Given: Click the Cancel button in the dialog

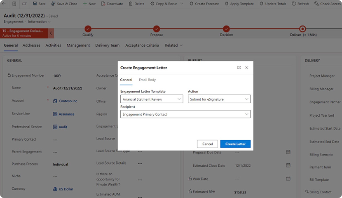Looking at the screenshot, I should 207,144.
